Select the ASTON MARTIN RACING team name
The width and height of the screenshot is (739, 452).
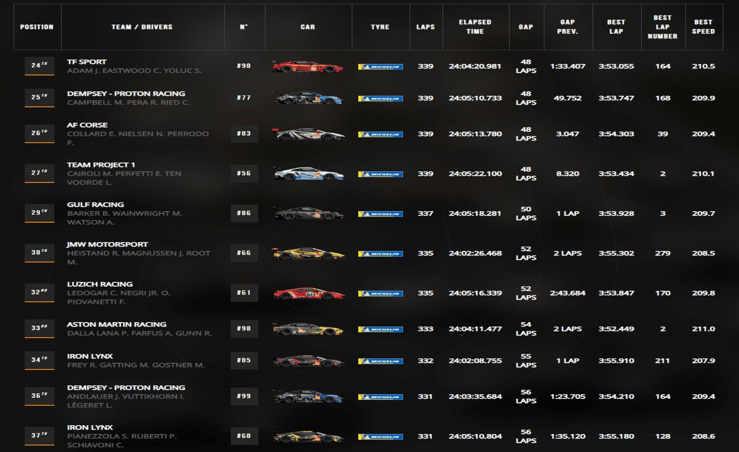click(x=117, y=324)
